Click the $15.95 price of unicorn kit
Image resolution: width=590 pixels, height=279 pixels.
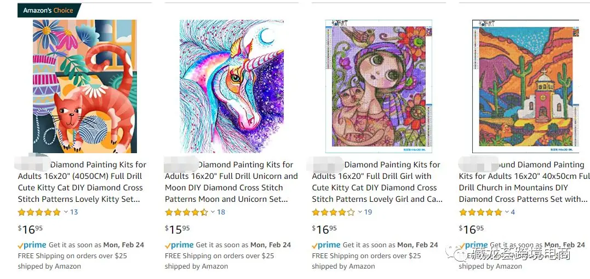177,229
